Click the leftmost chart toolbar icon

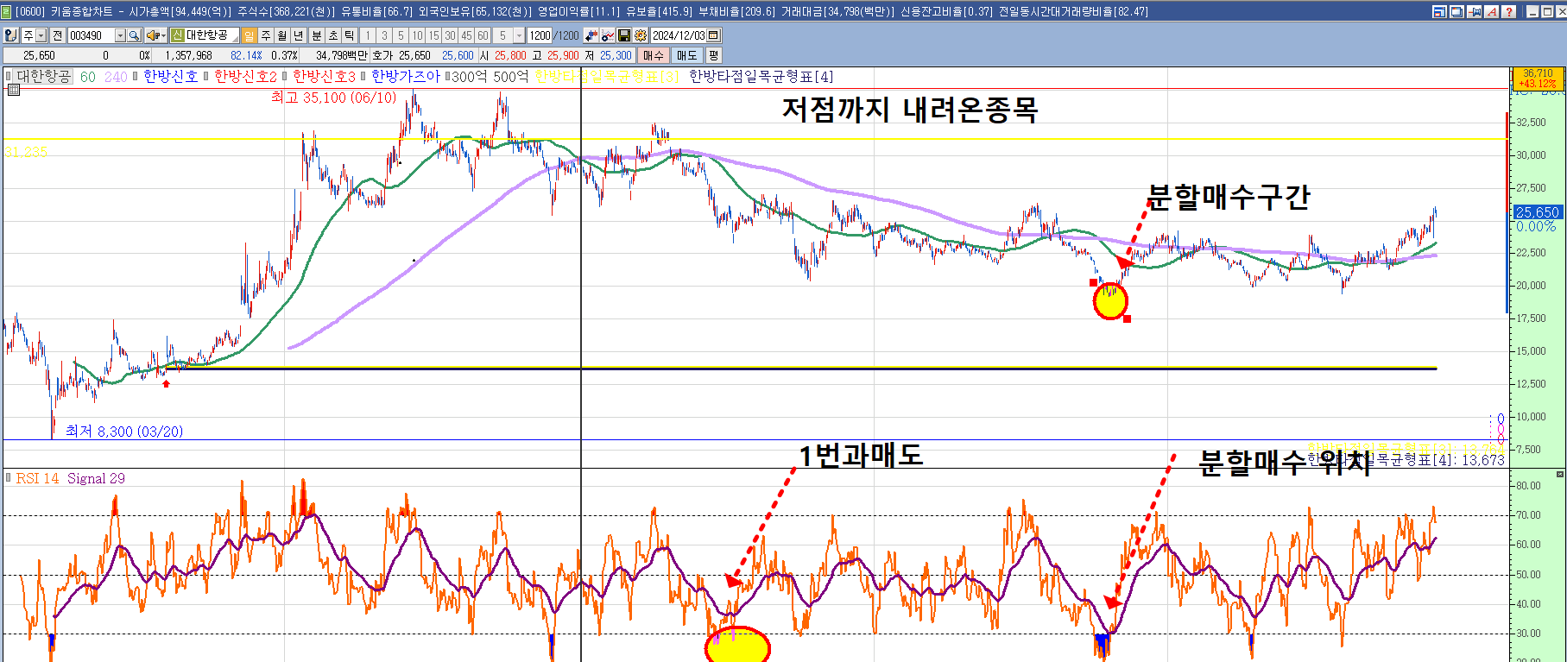(10, 35)
